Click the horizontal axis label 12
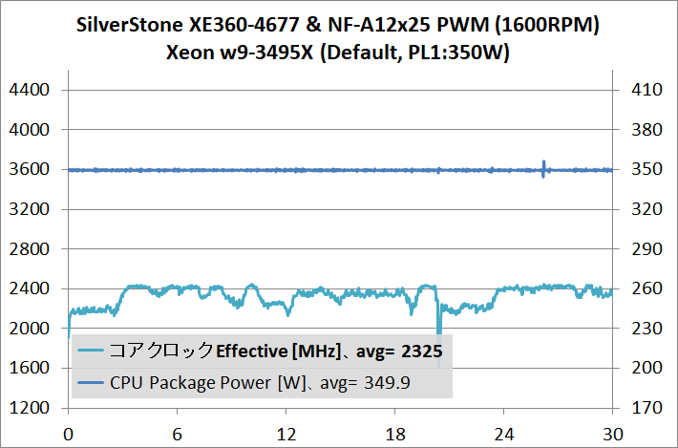 (286, 435)
